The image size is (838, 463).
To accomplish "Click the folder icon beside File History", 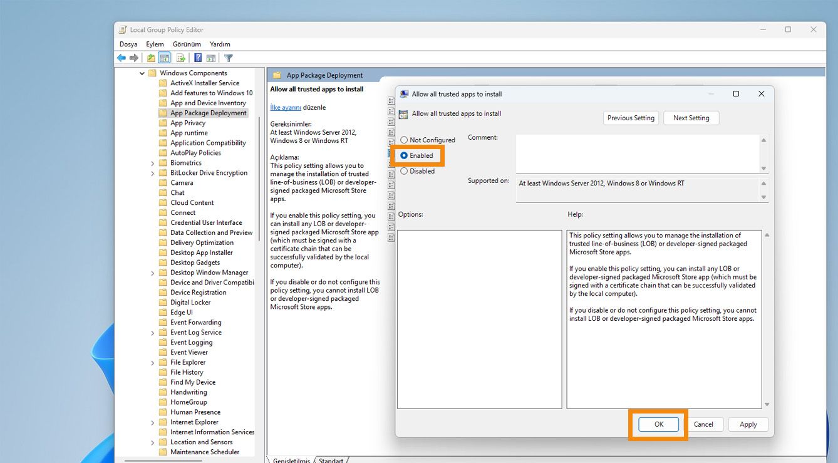I will tap(163, 372).
